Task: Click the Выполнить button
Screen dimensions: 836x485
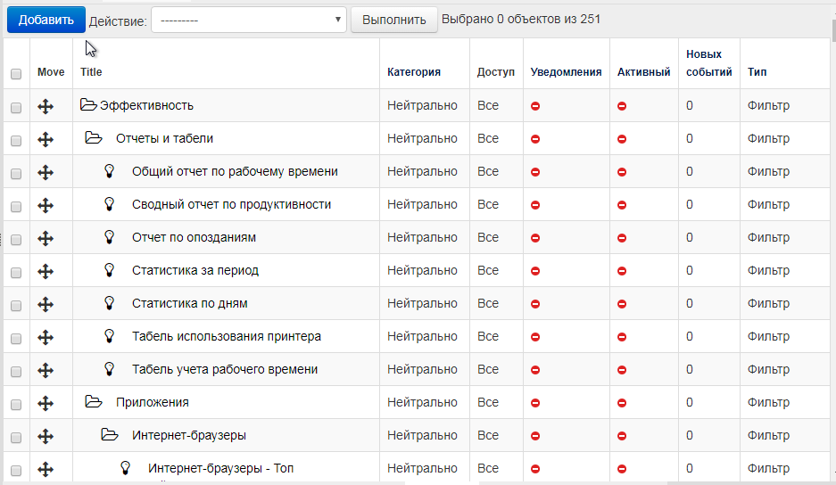Action: pos(393,19)
